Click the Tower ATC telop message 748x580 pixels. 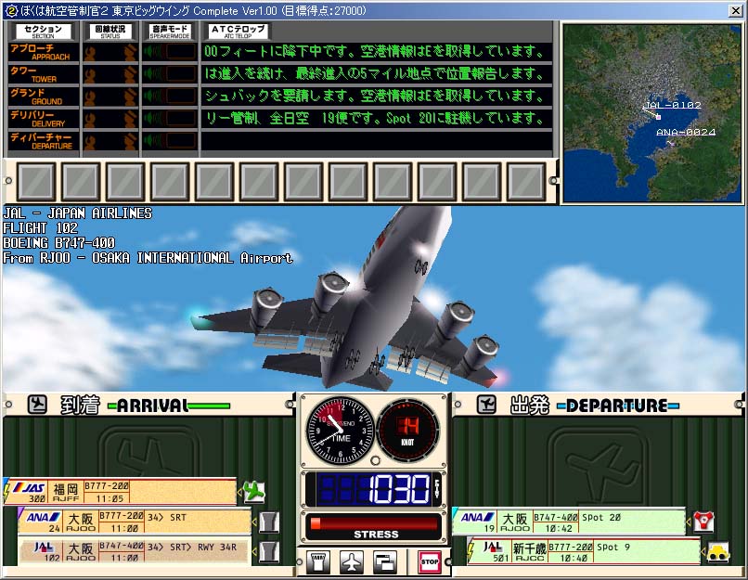(x=376, y=74)
